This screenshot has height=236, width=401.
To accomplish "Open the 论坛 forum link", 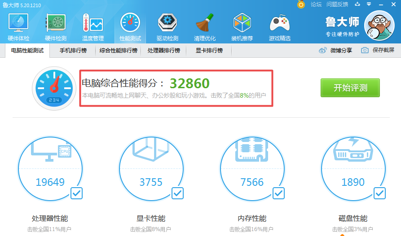I will click(x=316, y=4).
